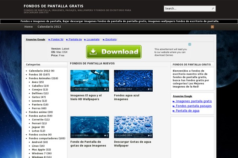Viewport: 238px width, 158px height.
Task: Click the search magnifier icon
Action: [x=213, y=9]
